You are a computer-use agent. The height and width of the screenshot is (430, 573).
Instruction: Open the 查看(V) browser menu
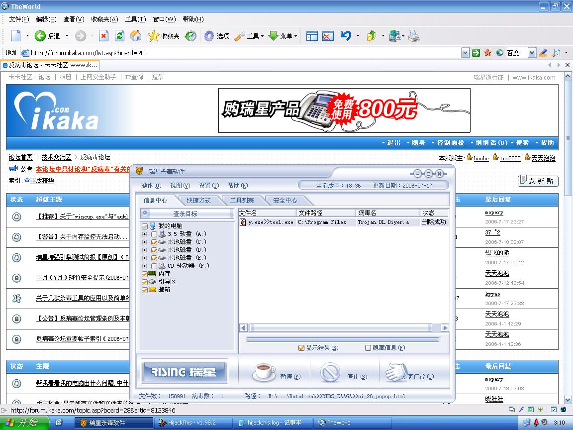click(x=74, y=19)
